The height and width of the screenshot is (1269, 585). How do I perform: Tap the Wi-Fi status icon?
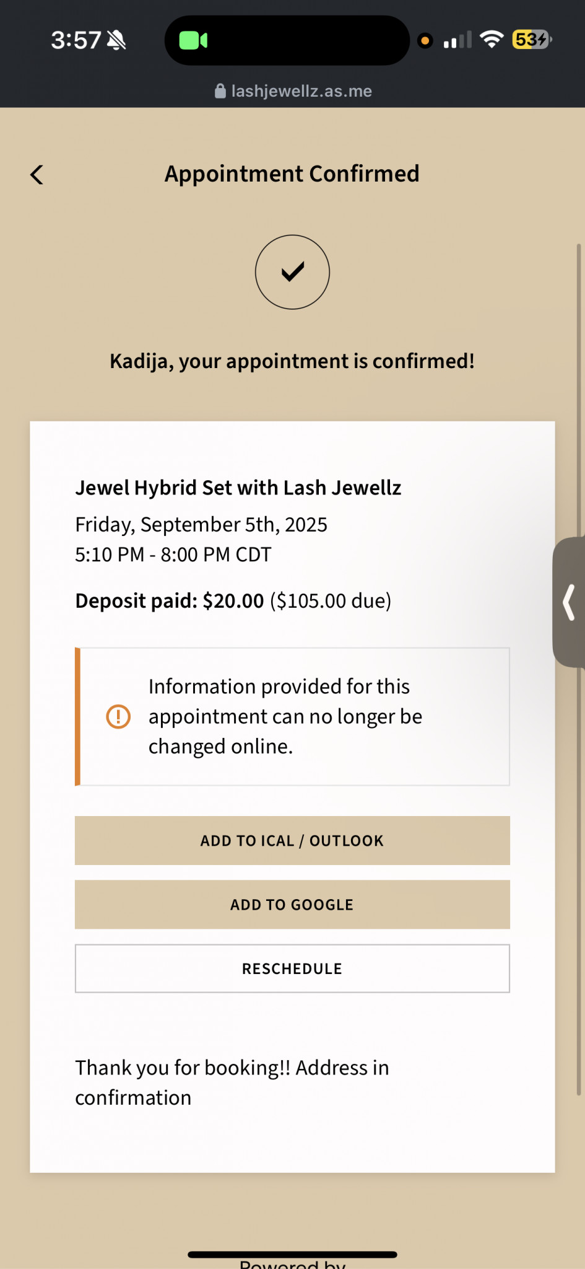[492, 40]
